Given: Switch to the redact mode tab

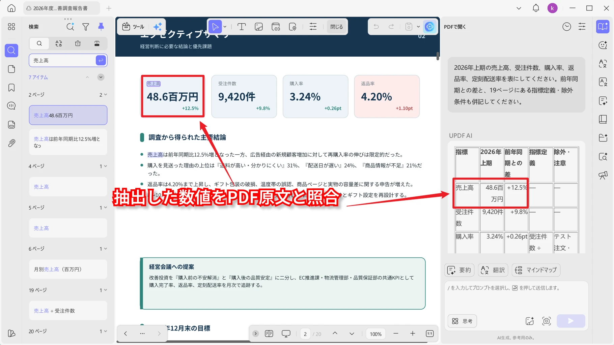Looking at the screenshot, I should (97, 43).
